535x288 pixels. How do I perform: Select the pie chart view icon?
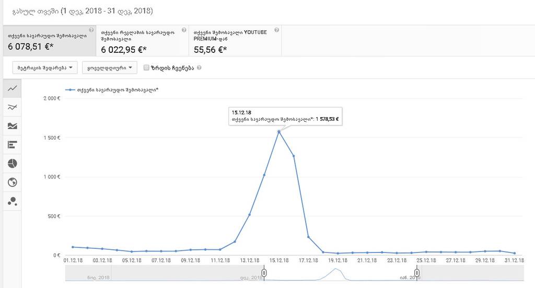(x=13, y=164)
